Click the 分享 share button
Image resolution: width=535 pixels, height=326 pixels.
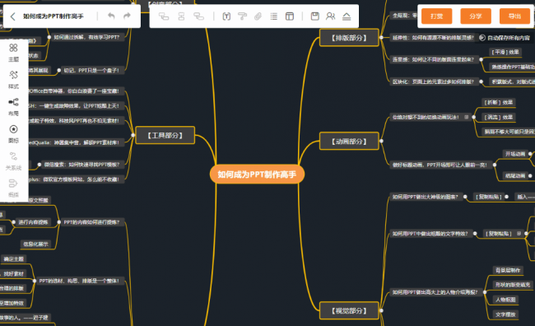click(x=476, y=16)
